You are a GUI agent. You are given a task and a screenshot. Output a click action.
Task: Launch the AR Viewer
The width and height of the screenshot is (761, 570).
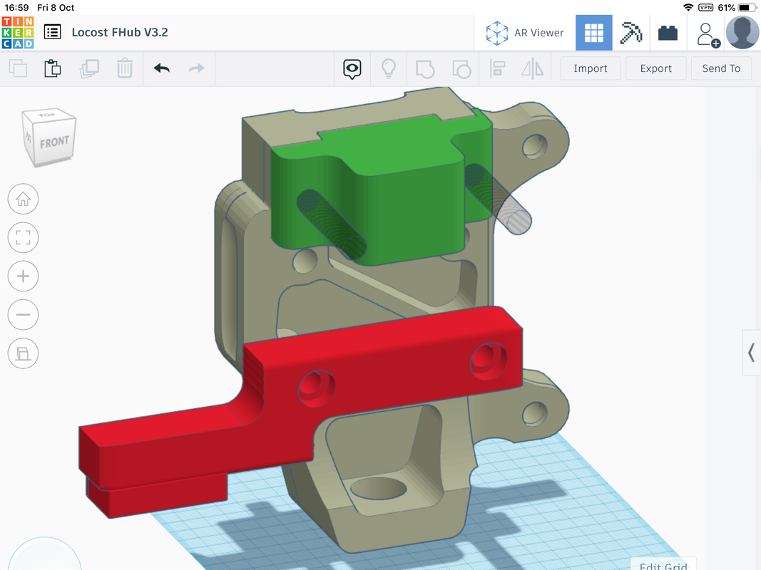(x=525, y=33)
